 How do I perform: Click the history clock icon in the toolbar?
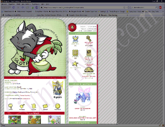click(27, 8)
